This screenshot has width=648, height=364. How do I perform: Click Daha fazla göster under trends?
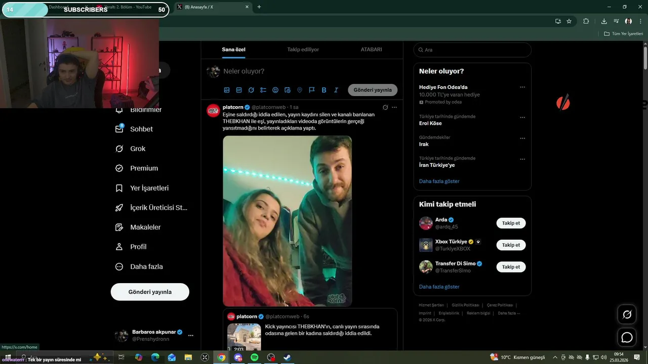pos(439,181)
